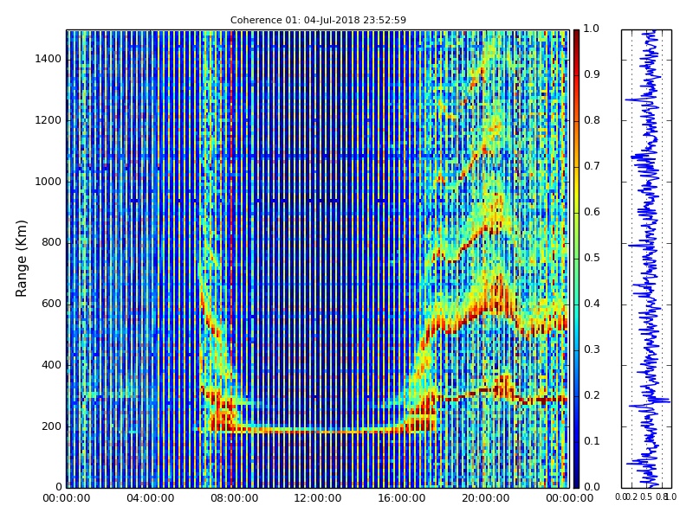Click the blue line in the side profile plot
This screenshot has width=693, height=519.
pos(647,259)
